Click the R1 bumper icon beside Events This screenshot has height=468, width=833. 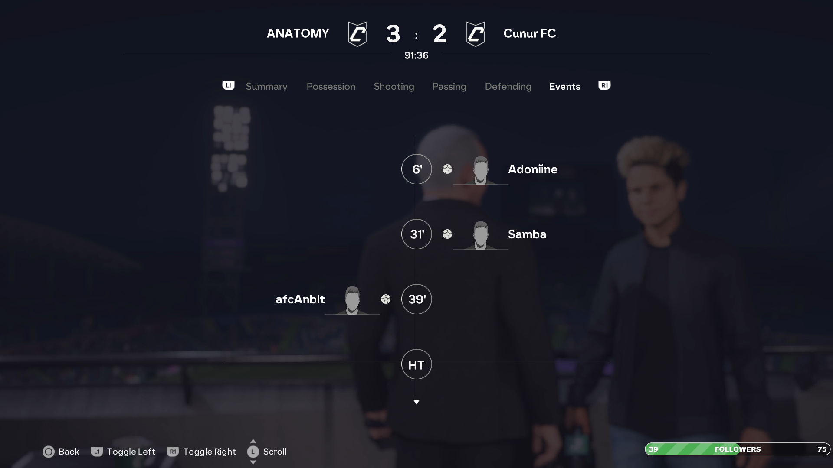[604, 85]
